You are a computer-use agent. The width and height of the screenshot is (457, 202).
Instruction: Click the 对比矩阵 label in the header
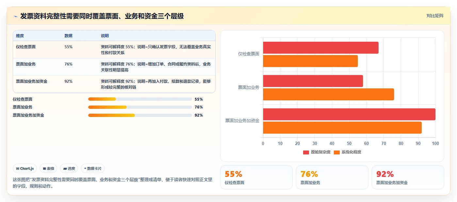click(x=435, y=16)
